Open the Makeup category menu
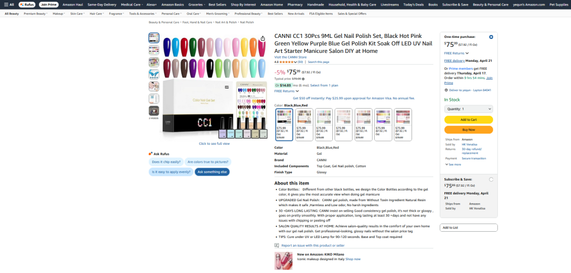 tap(59, 13)
